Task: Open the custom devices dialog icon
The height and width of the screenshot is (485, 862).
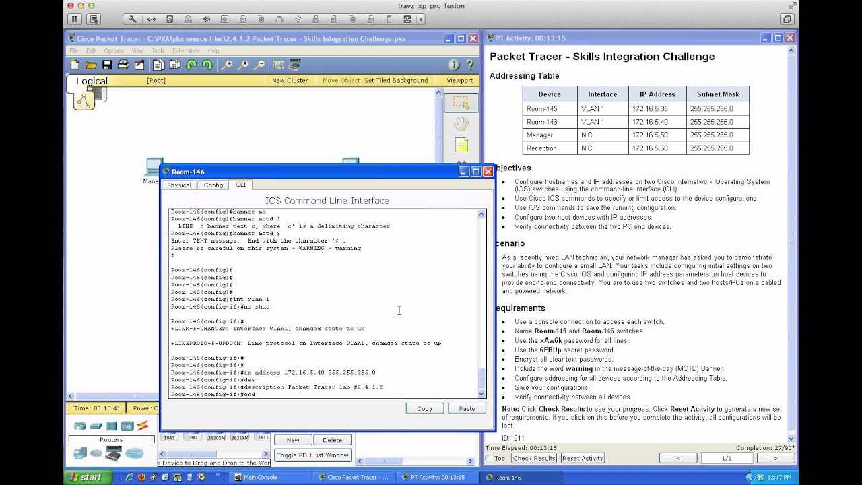Action: pos(295,65)
